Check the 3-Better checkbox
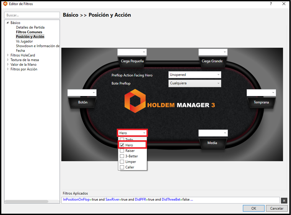Image resolution: width=291 pixels, height=215 pixels. click(x=122, y=156)
